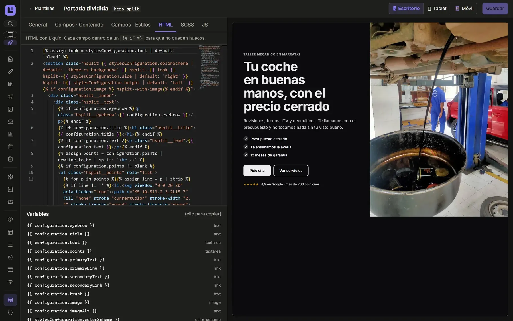The width and height of the screenshot is (513, 321).
Task: Open the ticket coupon icon in sidebar
Action: click(10, 202)
